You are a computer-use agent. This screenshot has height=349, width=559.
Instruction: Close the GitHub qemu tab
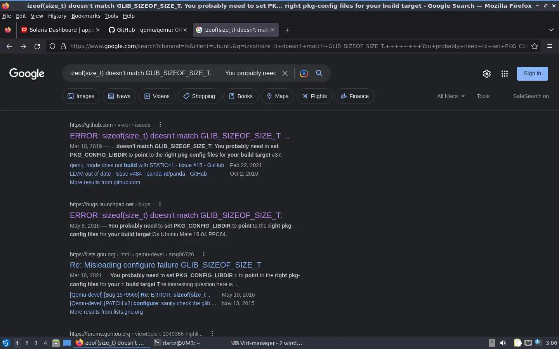click(x=185, y=30)
